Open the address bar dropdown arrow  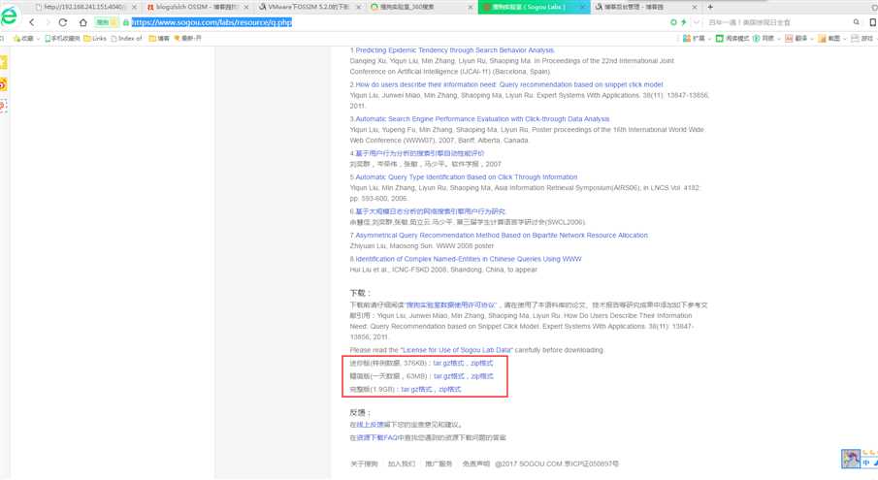(696, 22)
